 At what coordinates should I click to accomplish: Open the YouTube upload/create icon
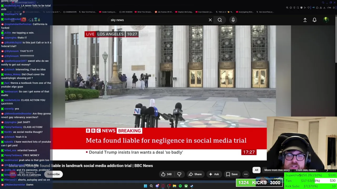click(x=305, y=20)
